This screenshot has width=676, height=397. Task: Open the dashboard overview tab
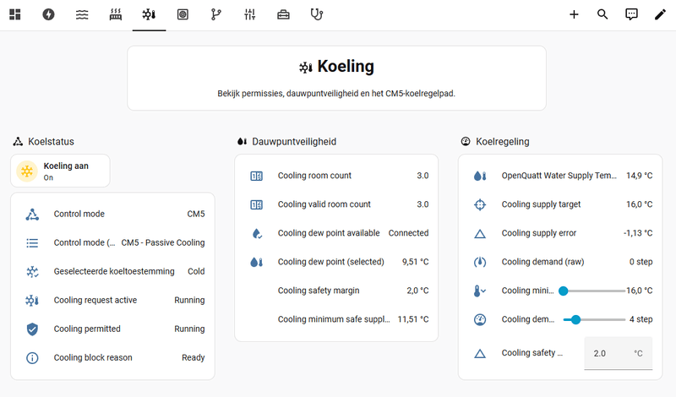[15, 14]
